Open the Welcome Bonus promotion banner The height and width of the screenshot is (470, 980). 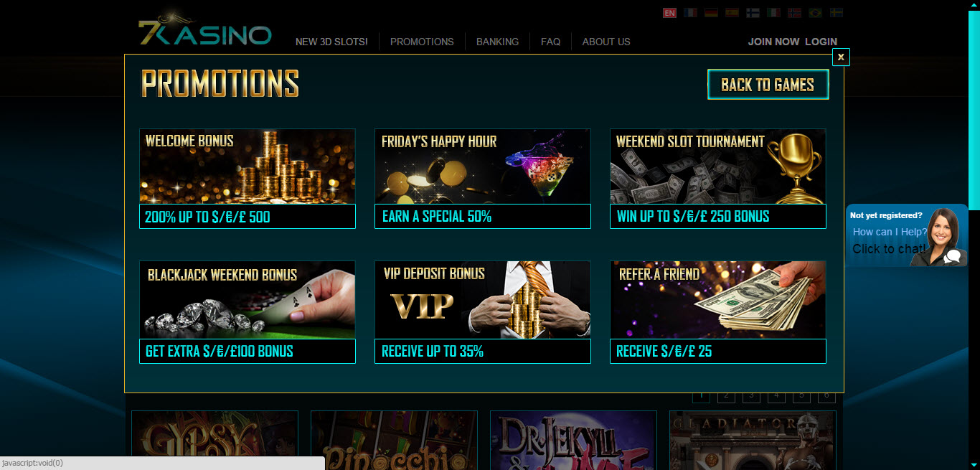[x=248, y=179]
